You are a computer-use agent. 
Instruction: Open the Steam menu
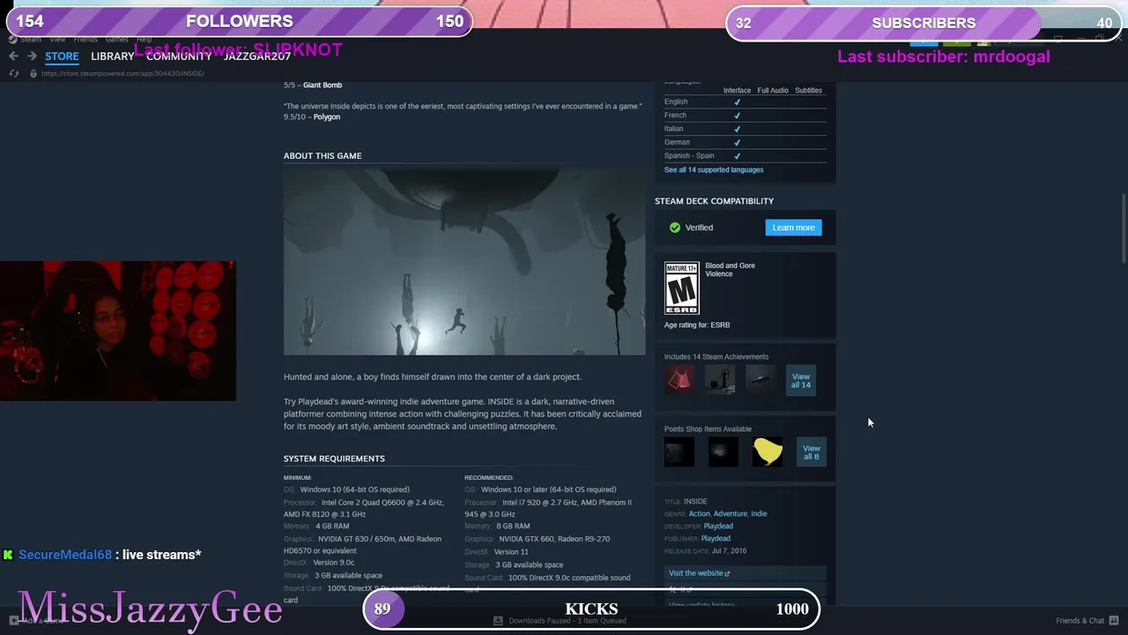31,40
